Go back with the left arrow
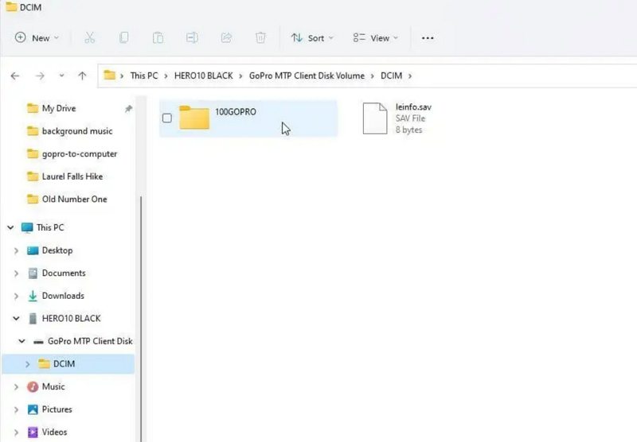This screenshot has width=637, height=442. 15,76
